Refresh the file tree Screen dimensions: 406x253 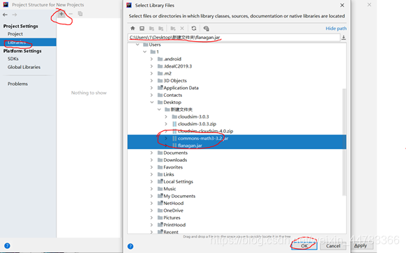pos(194,28)
